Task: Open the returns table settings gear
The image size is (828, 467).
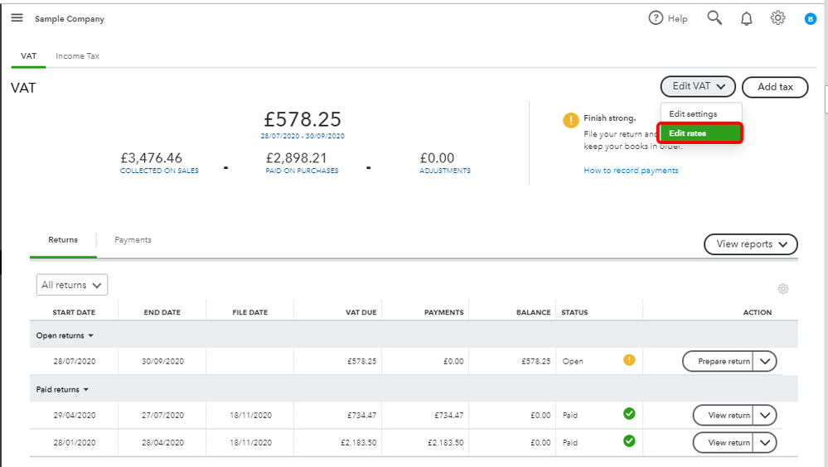Action: pos(782,289)
